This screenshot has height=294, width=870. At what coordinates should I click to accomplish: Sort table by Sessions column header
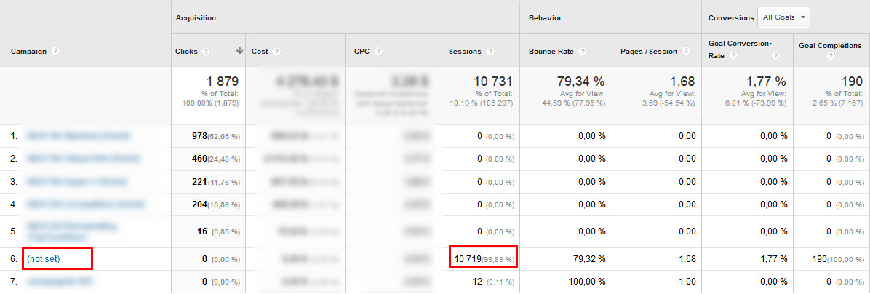[465, 52]
